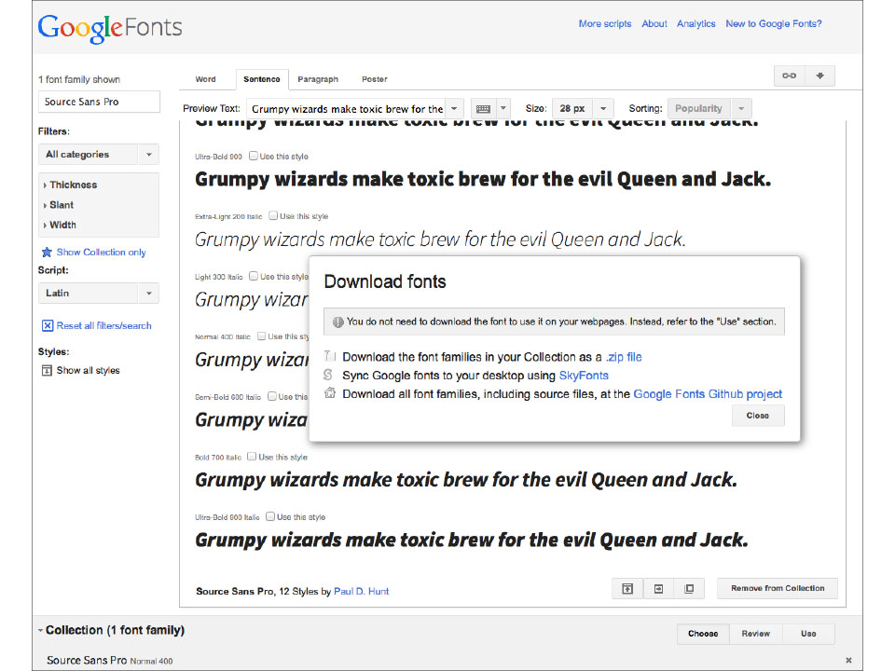
Task: Expand the Thickness filter
Action: point(70,185)
